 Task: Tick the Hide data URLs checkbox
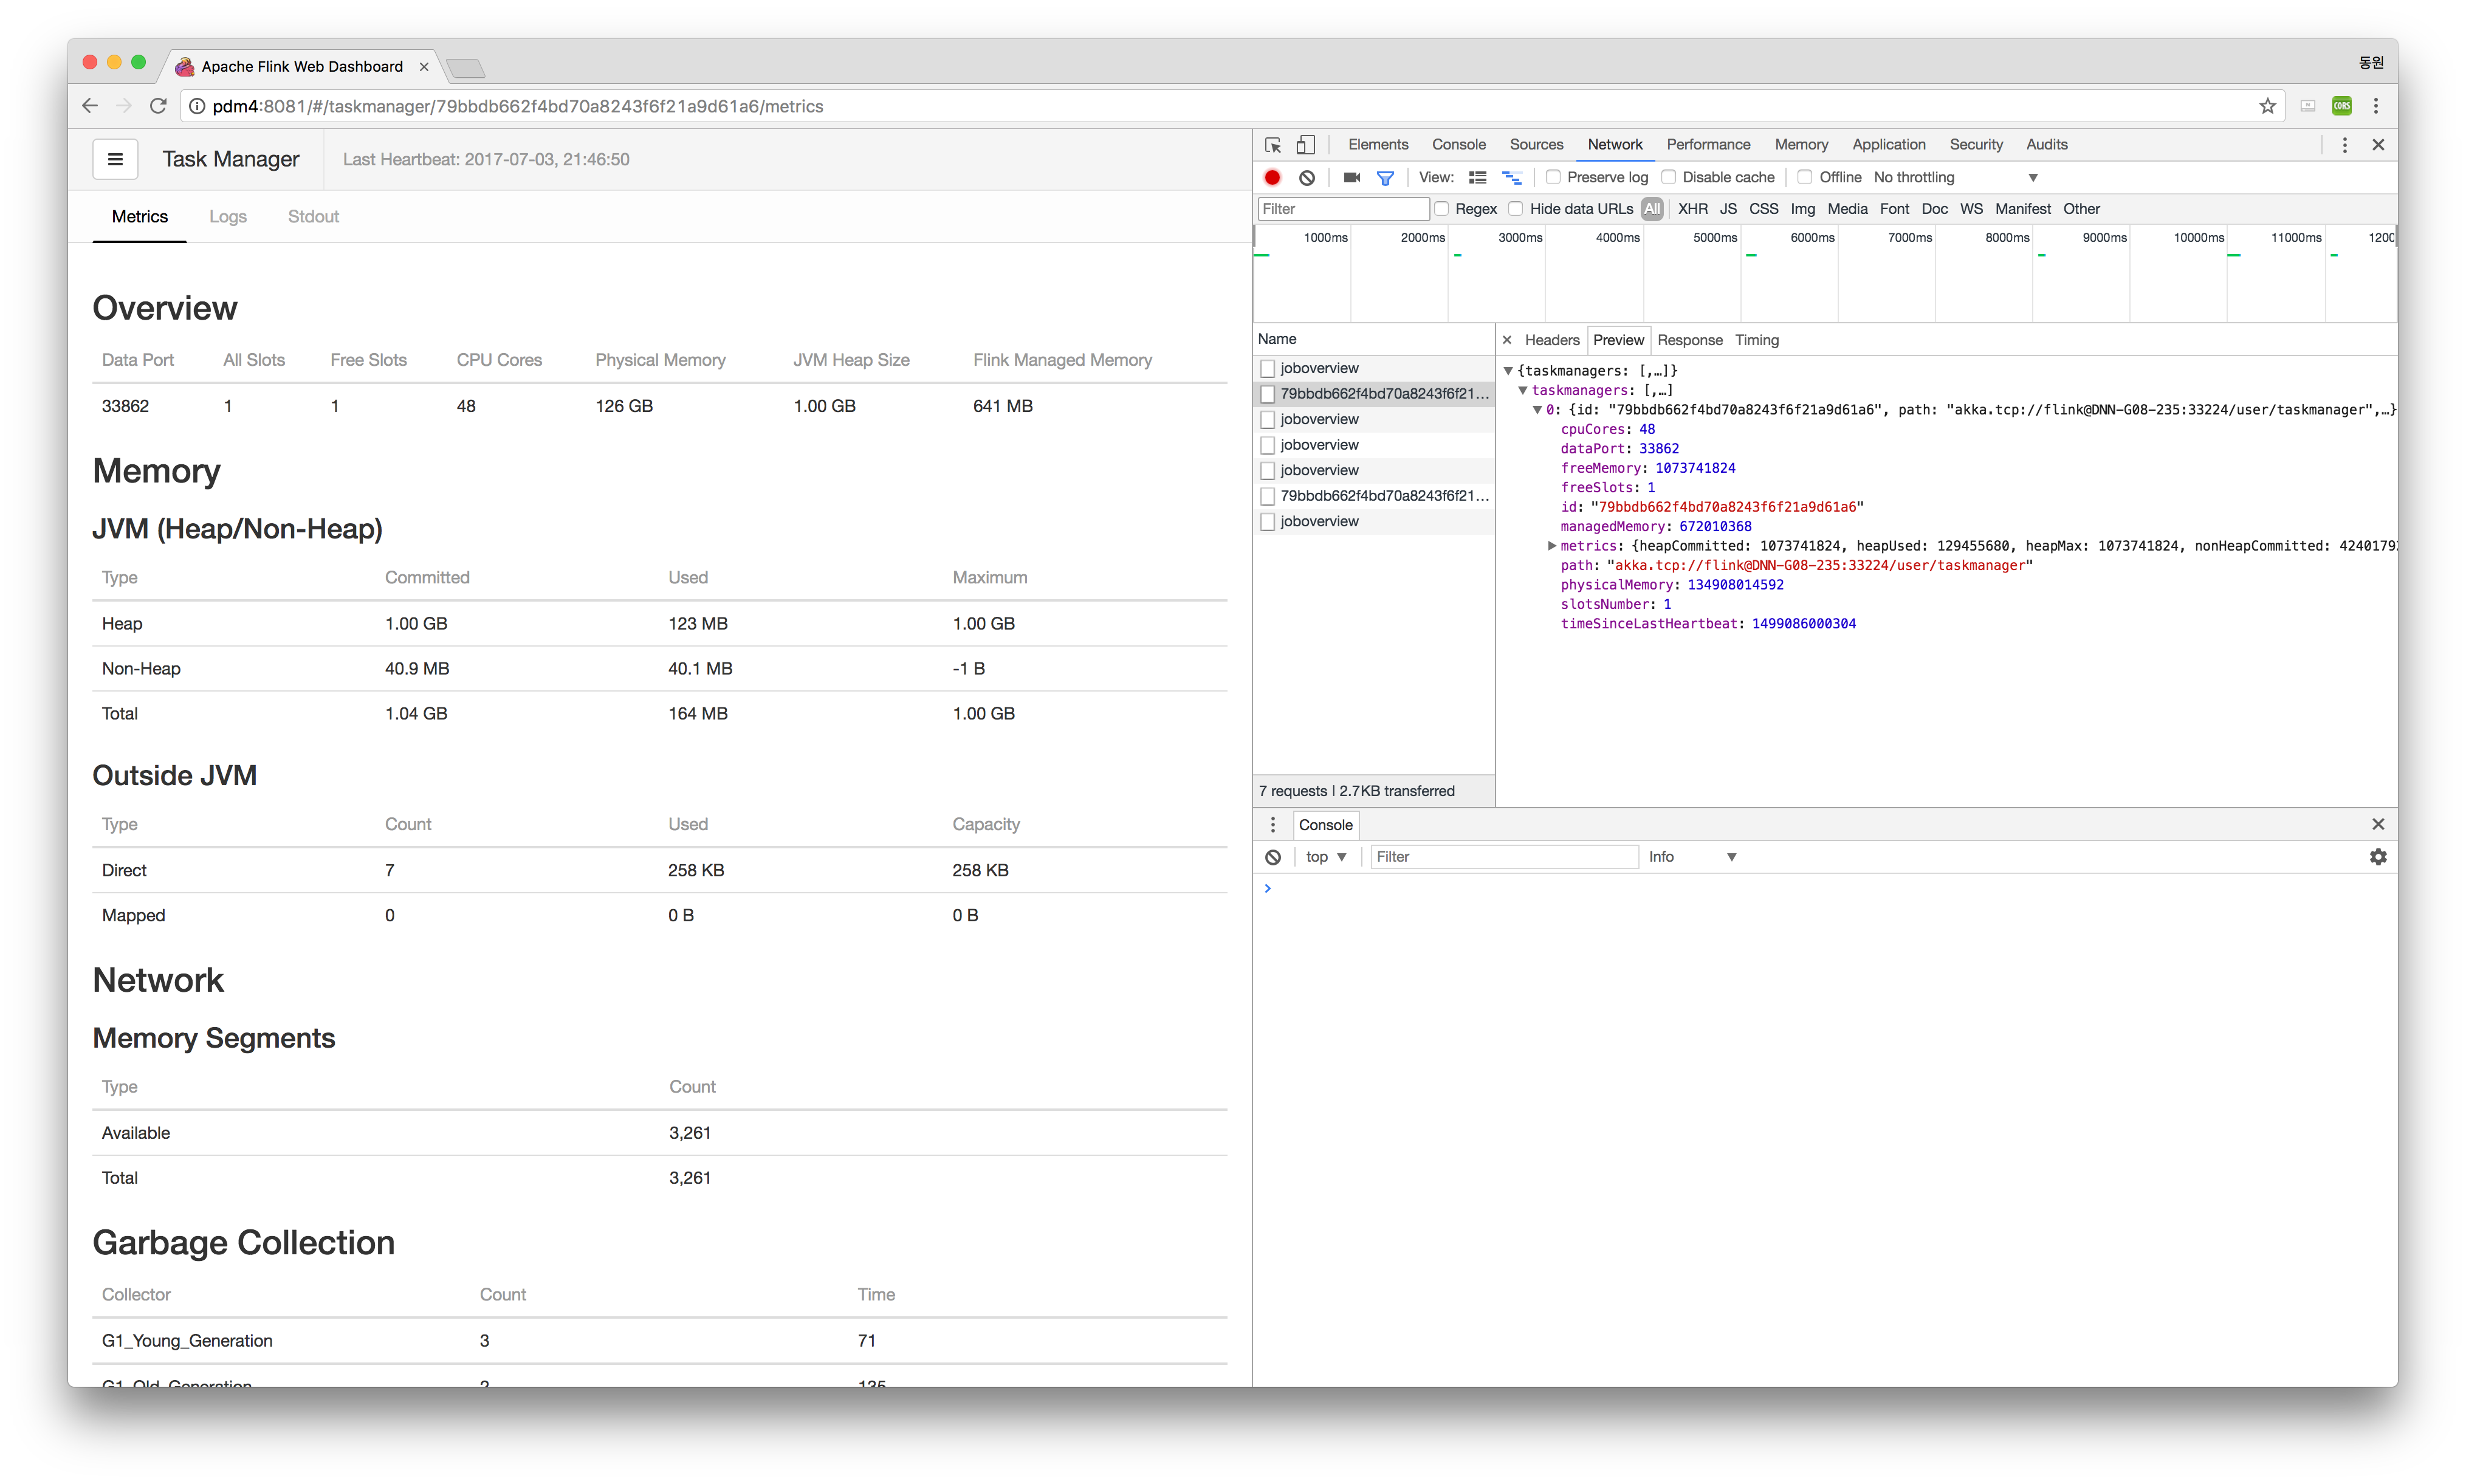coord(1516,209)
